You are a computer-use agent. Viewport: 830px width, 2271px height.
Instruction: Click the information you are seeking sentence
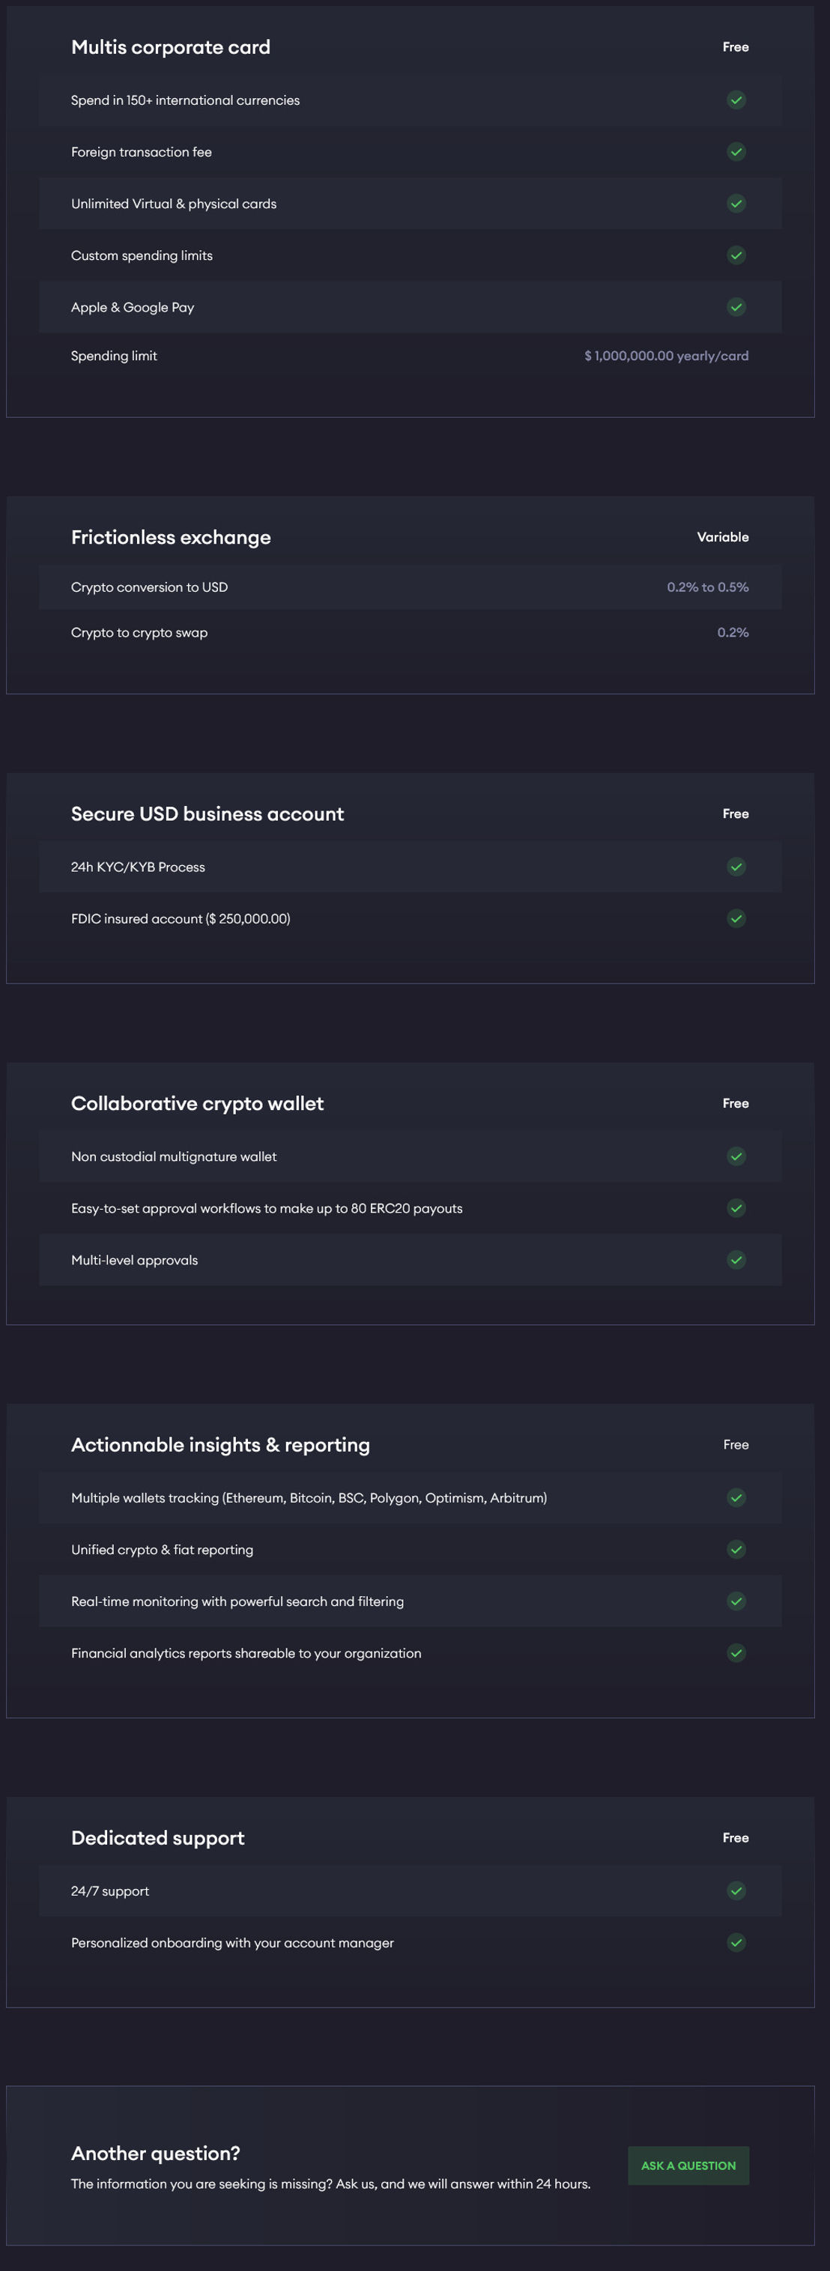pos(331,2183)
